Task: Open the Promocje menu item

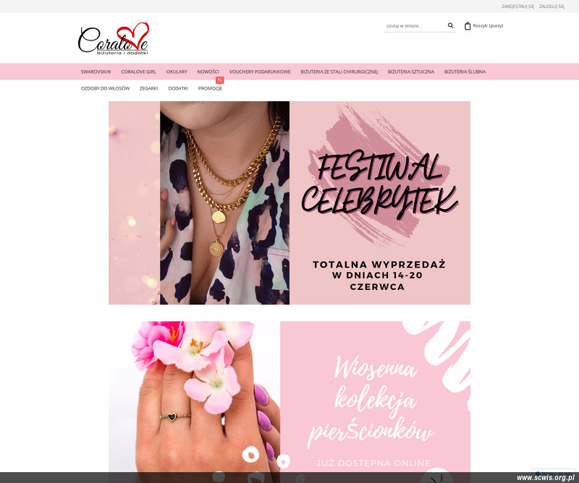Action: pyautogui.click(x=210, y=88)
